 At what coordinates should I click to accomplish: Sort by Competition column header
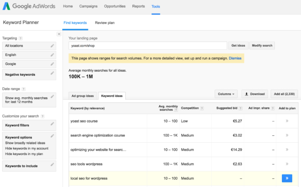coord(190,108)
